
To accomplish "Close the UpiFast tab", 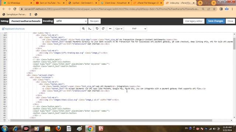I will (x=96, y=3).
